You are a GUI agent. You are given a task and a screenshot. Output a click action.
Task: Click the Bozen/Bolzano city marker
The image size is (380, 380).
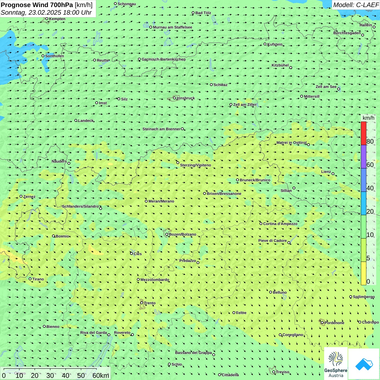[x=167, y=234]
